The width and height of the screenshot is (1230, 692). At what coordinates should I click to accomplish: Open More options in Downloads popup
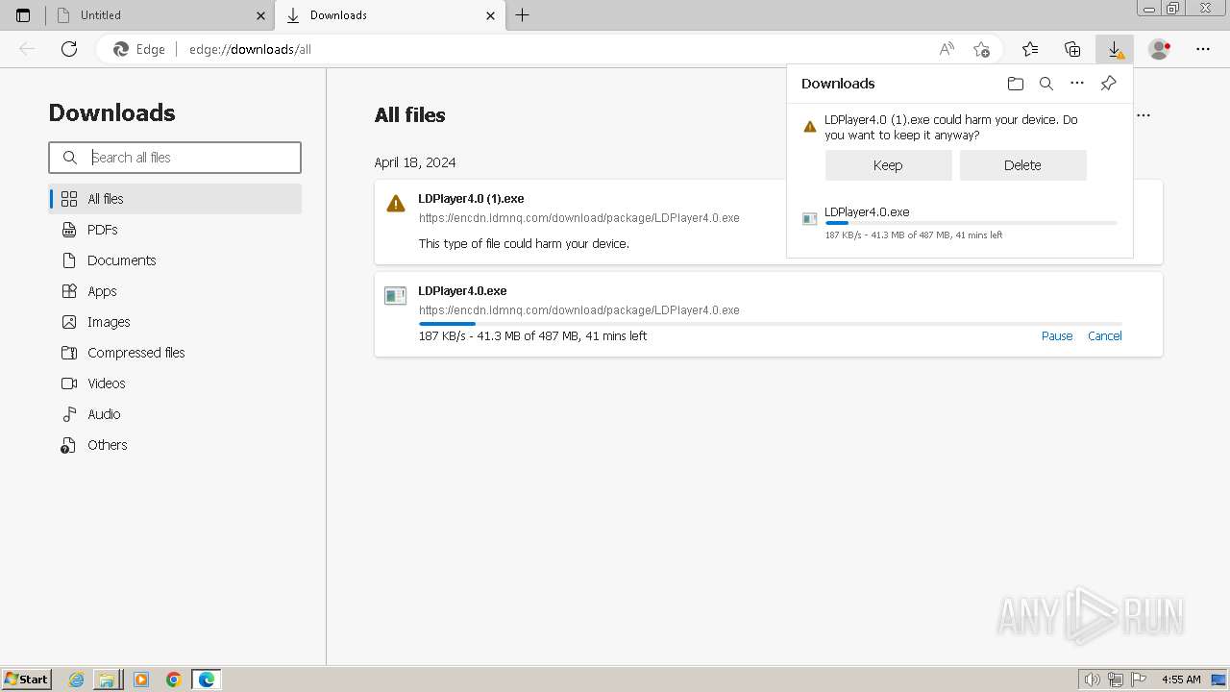[x=1077, y=84]
